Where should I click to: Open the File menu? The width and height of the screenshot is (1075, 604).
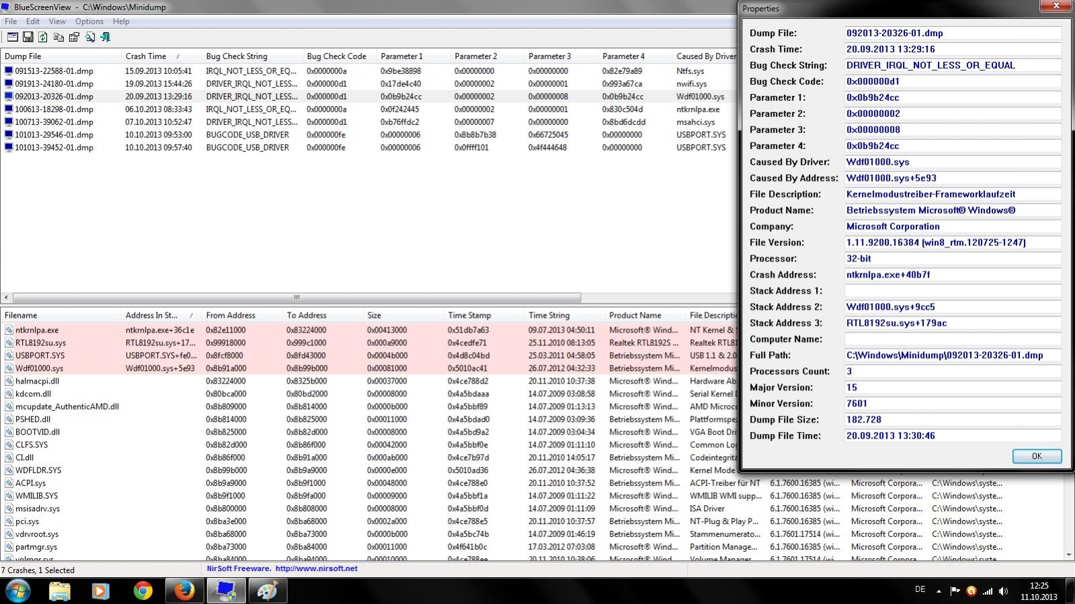pos(11,21)
